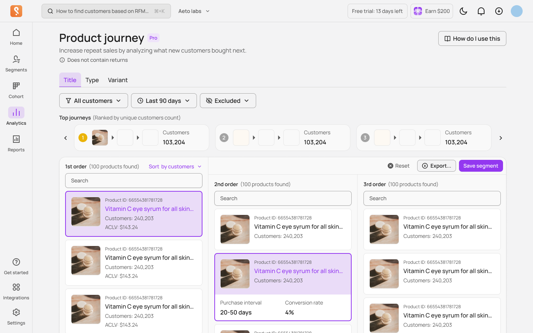Focus 2nd order search field

(x=283, y=198)
